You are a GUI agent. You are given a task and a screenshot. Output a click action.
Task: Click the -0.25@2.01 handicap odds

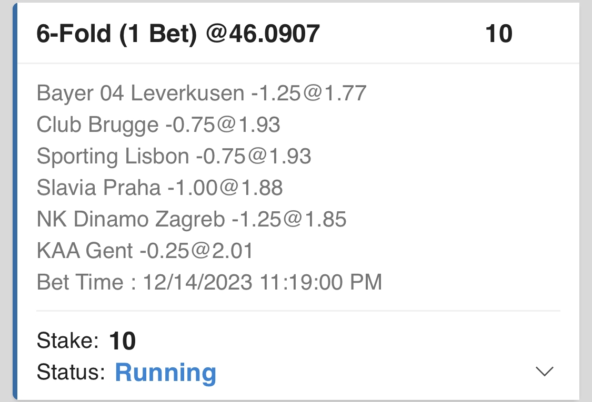coord(196,251)
